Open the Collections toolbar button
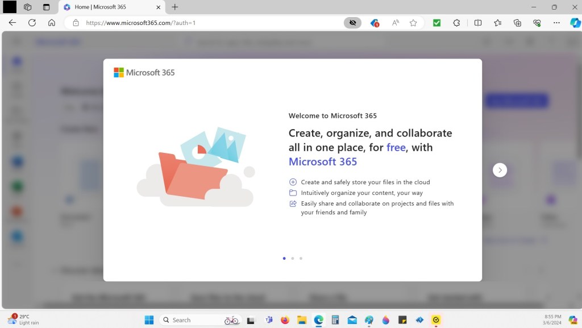The width and height of the screenshot is (582, 328). click(517, 23)
